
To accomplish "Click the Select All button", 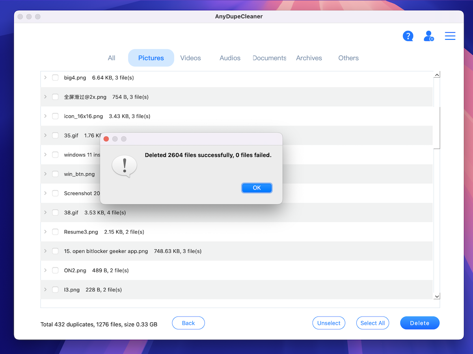I will tap(372, 323).
